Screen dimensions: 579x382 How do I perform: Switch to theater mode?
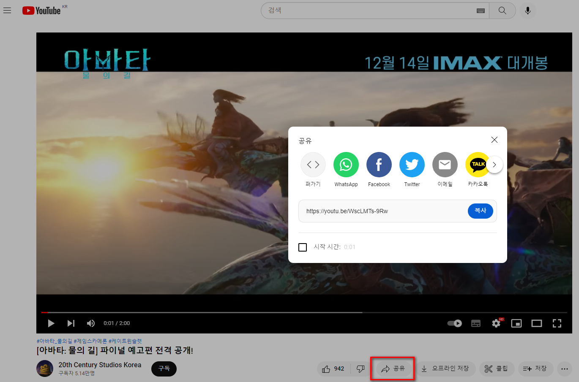[537, 323]
